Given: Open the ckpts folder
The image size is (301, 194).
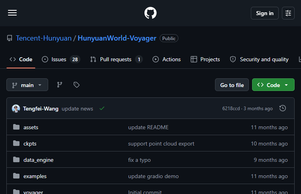Looking at the screenshot, I should tap(30, 144).
